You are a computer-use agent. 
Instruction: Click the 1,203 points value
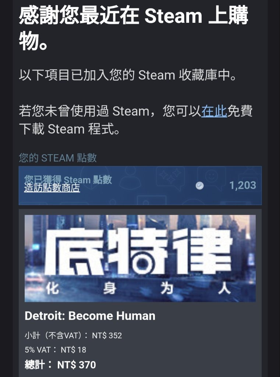242,186
